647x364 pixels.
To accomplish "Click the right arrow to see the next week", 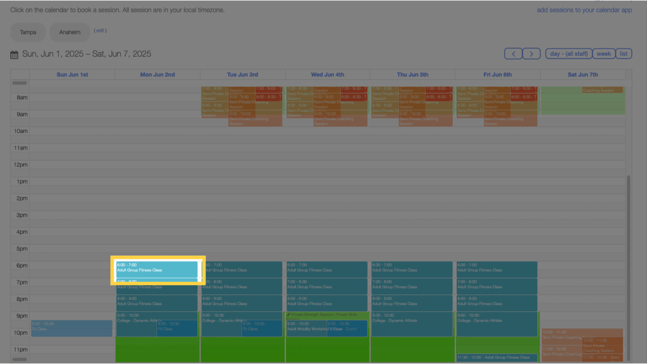I will click(531, 54).
